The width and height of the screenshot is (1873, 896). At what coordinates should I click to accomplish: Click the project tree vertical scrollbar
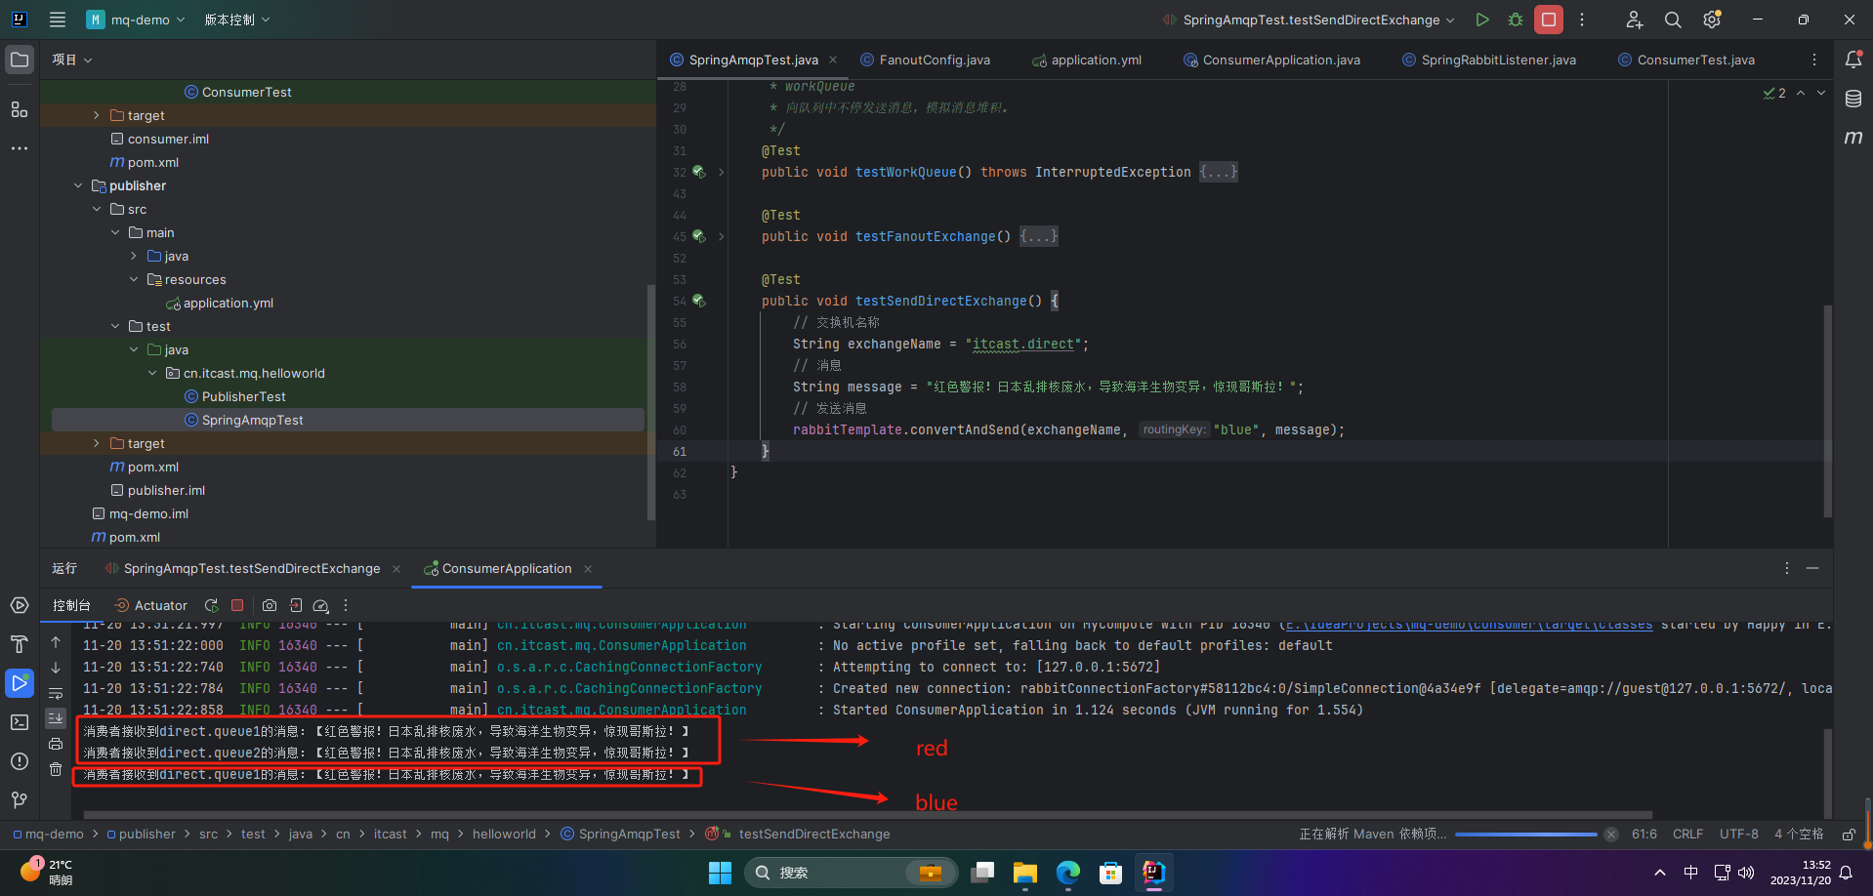[651, 402]
